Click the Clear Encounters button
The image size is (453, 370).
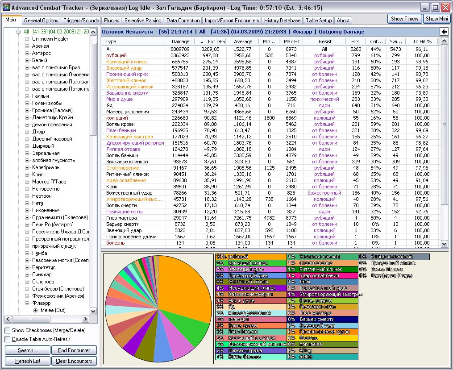(74, 361)
